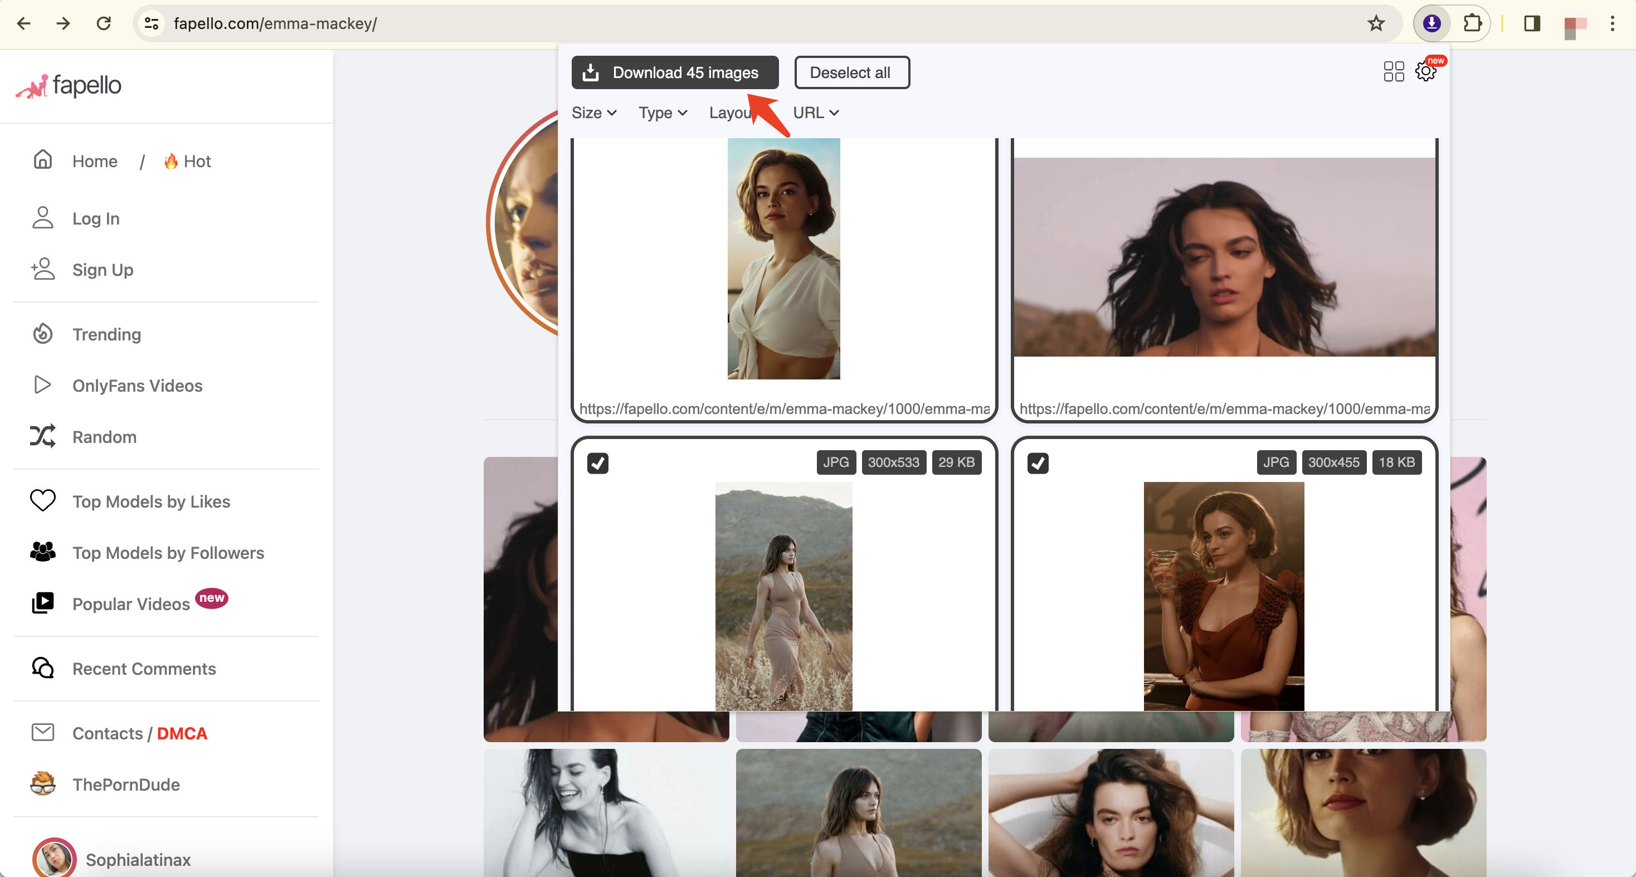Click the Home menu item in sidebar
The image size is (1636, 877).
[x=94, y=161]
